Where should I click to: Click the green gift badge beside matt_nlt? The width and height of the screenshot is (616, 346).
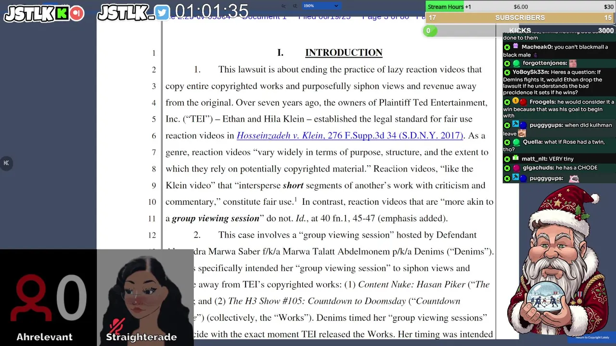pos(515,158)
